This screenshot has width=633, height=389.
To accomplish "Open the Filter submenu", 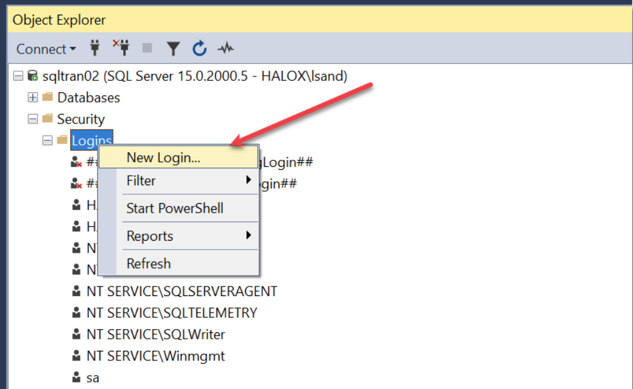I will [x=178, y=180].
